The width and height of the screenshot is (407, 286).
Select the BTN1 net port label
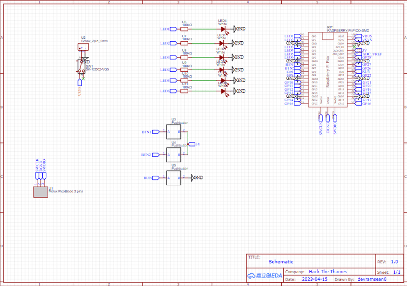point(147,132)
